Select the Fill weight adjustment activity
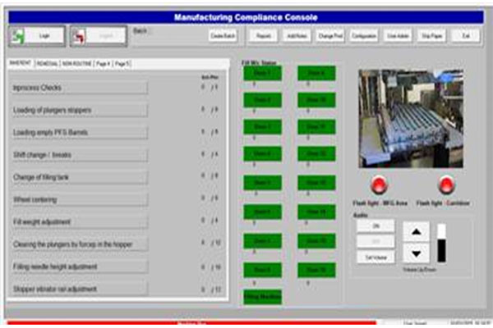 [x=79, y=221]
